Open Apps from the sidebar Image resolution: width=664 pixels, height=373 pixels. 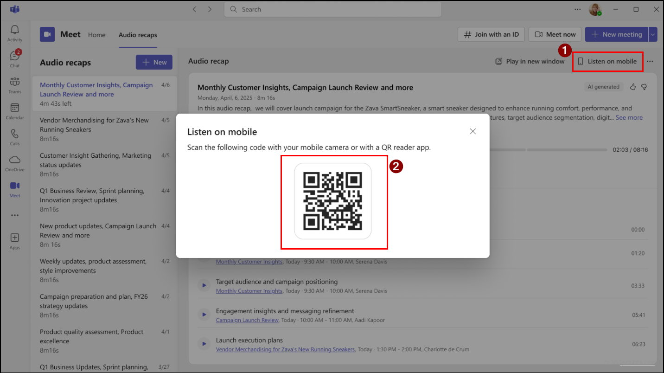14,240
